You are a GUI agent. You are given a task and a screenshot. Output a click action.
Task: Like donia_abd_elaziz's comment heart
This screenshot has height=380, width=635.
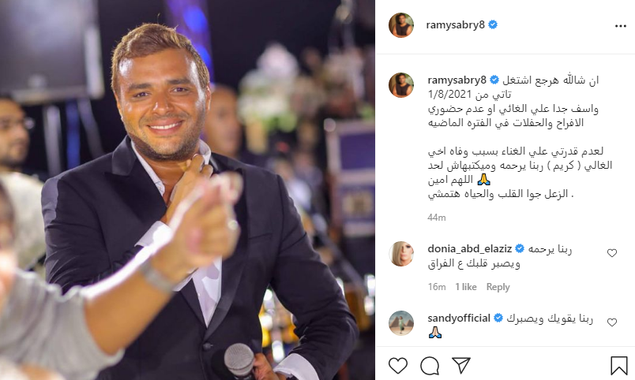pos(612,253)
